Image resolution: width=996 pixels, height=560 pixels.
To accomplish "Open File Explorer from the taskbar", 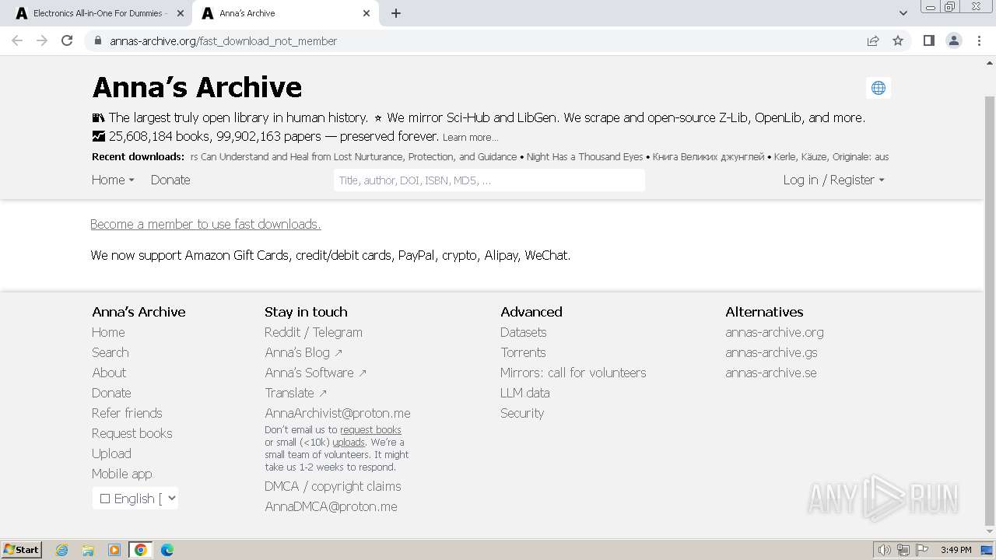I will (88, 550).
